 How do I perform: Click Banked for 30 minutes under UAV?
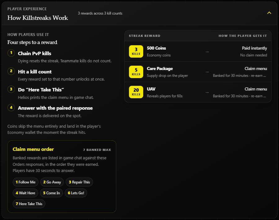coord(240,96)
